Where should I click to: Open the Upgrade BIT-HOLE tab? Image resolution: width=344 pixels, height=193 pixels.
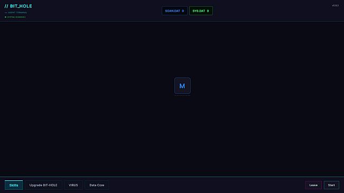(x=43, y=185)
